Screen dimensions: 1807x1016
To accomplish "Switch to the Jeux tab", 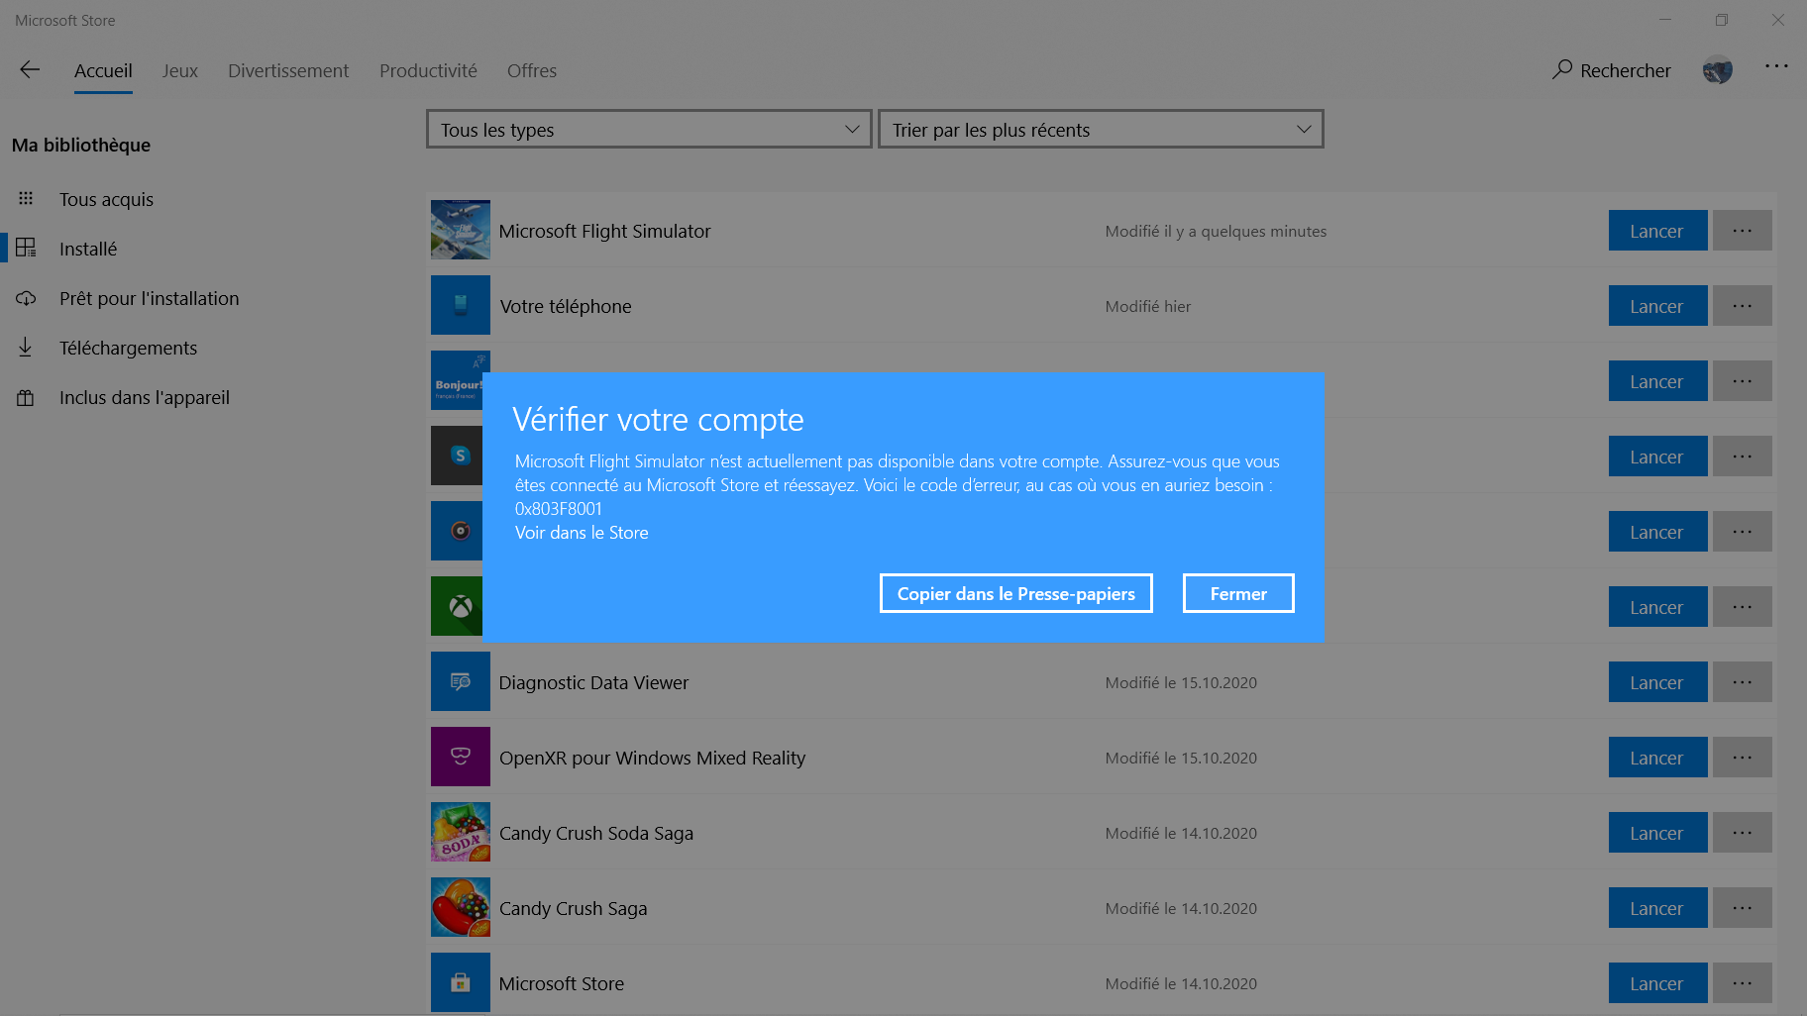I will coord(180,71).
